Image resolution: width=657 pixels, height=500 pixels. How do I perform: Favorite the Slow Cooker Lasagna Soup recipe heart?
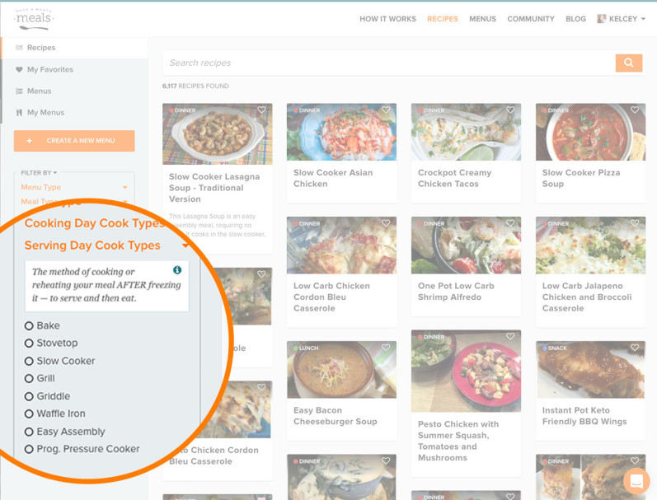click(261, 110)
